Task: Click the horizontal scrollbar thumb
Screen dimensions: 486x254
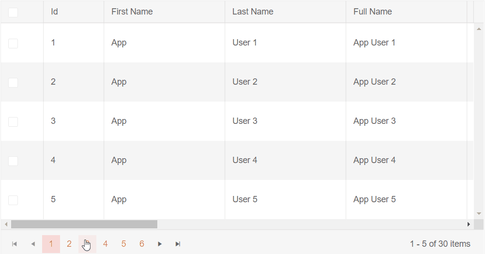Action: point(84,224)
